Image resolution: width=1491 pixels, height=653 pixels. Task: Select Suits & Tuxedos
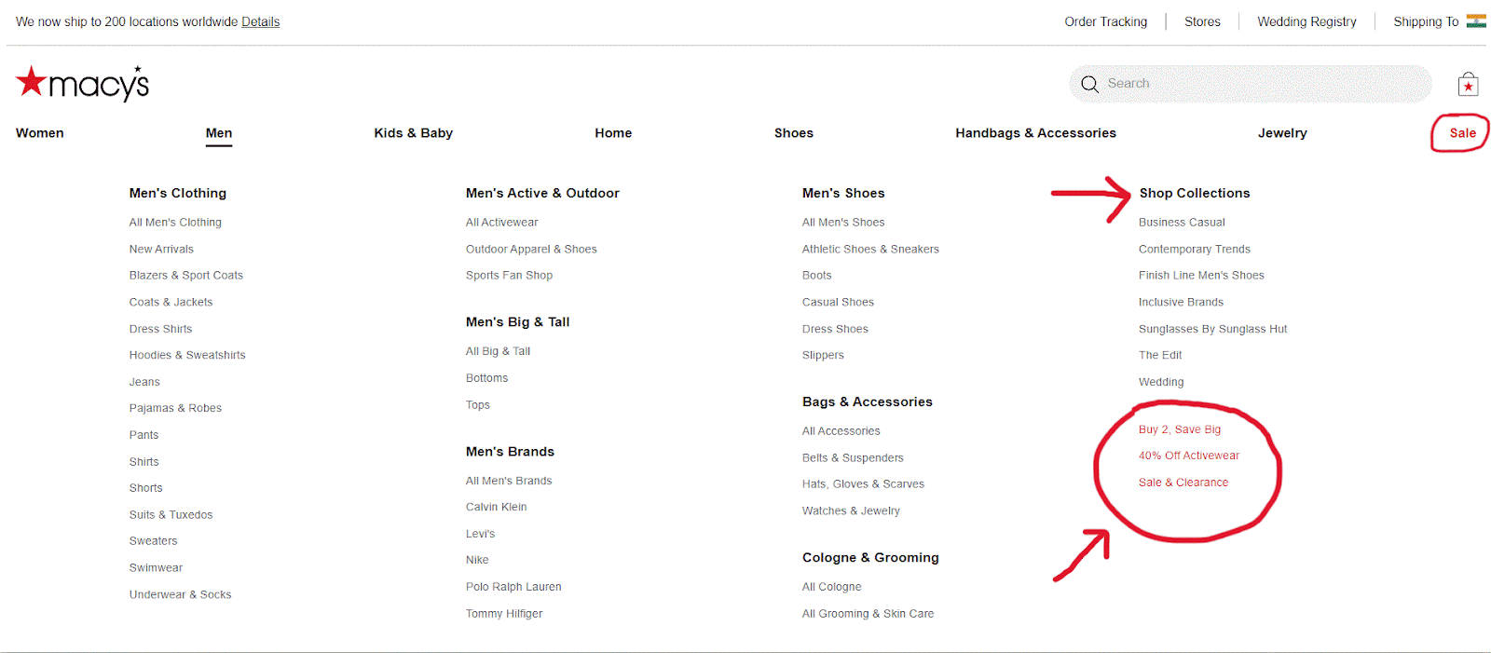point(171,515)
